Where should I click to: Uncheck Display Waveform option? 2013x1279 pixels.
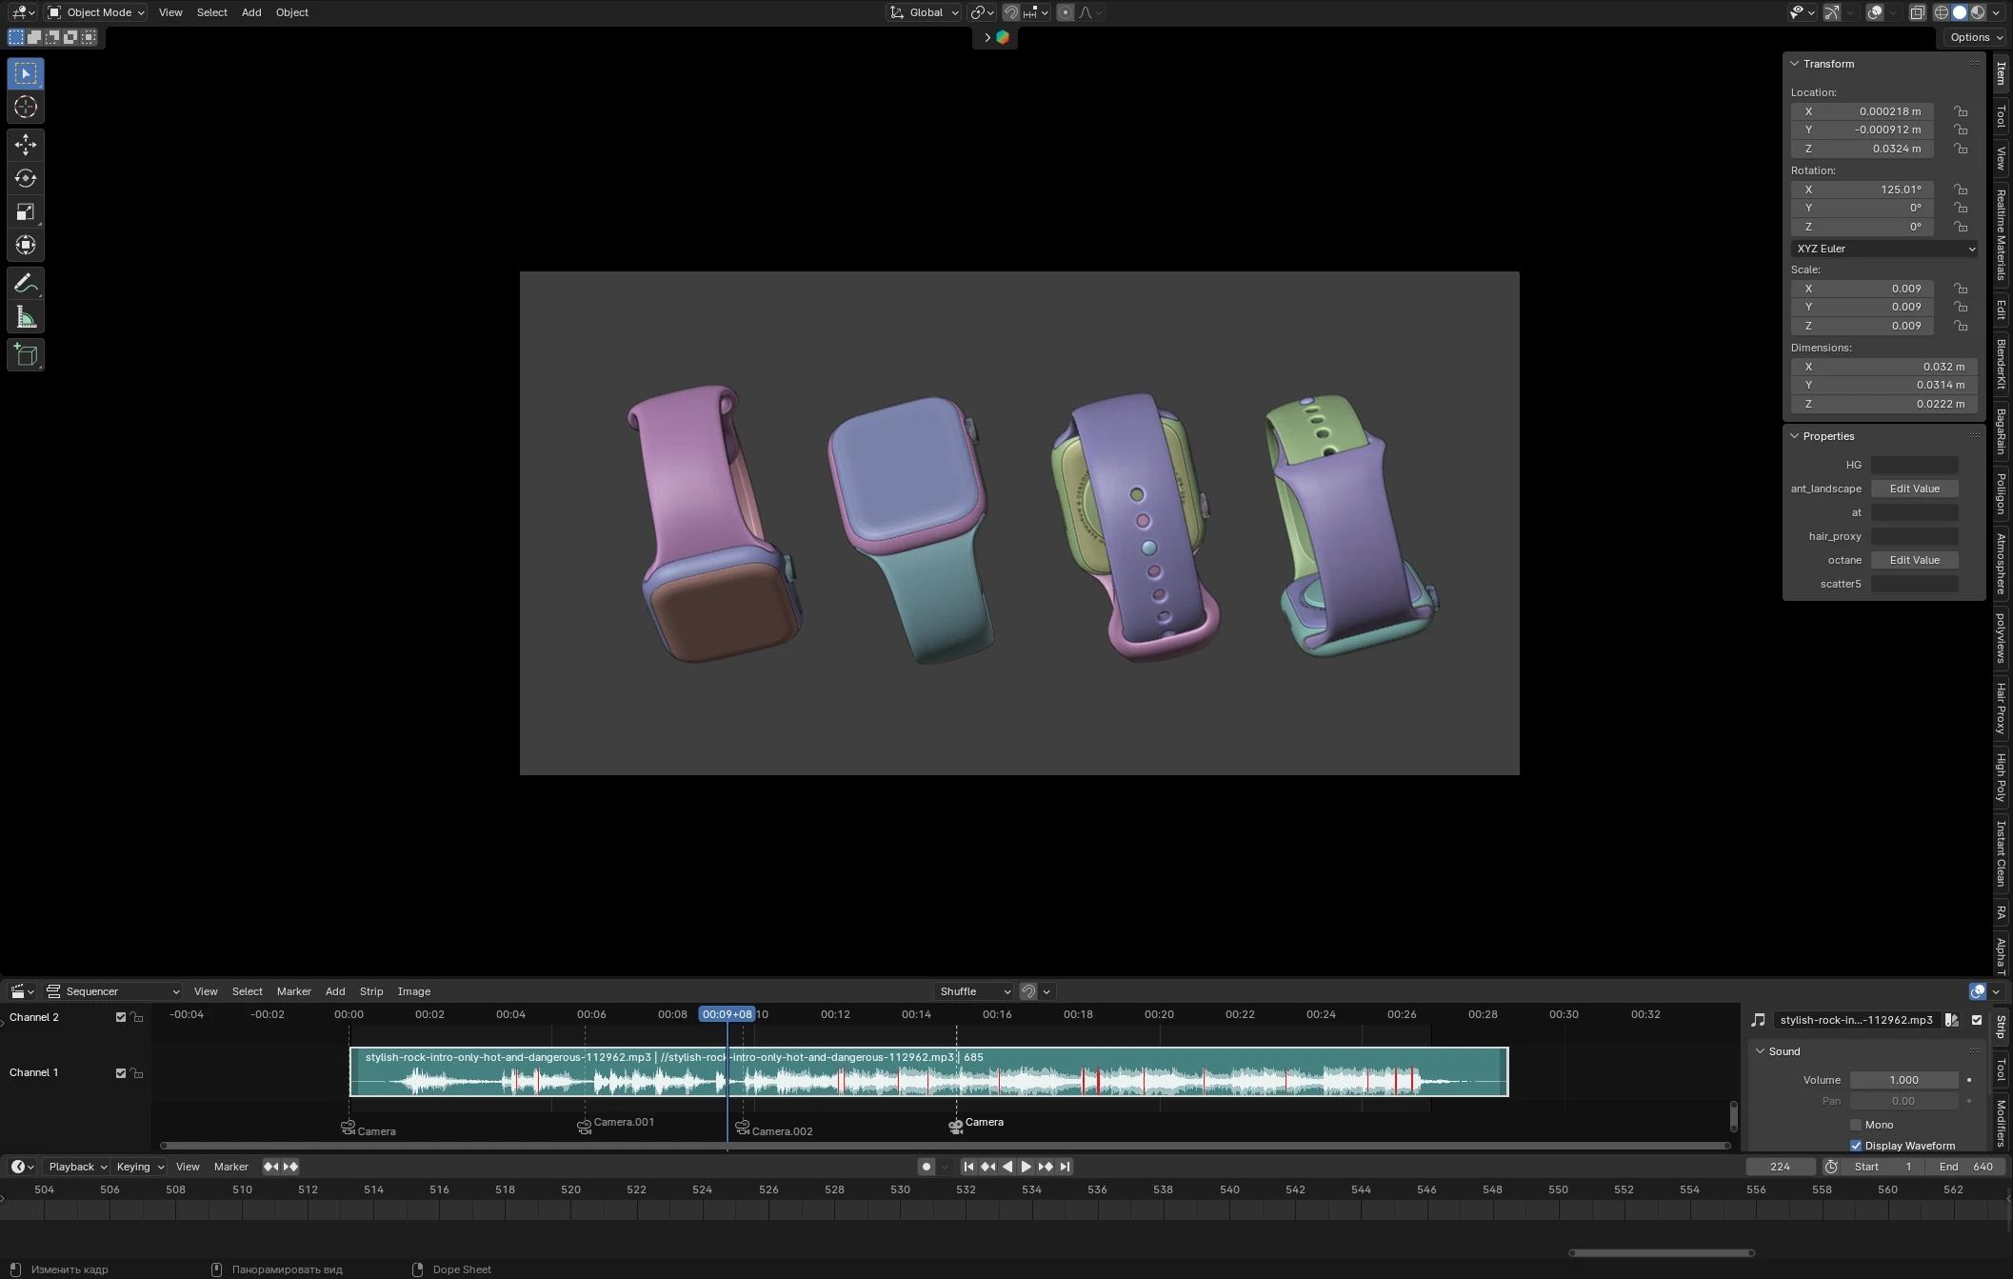click(x=1855, y=1146)
